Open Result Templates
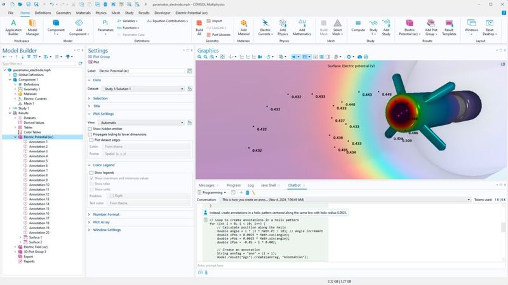 [449, 27]
